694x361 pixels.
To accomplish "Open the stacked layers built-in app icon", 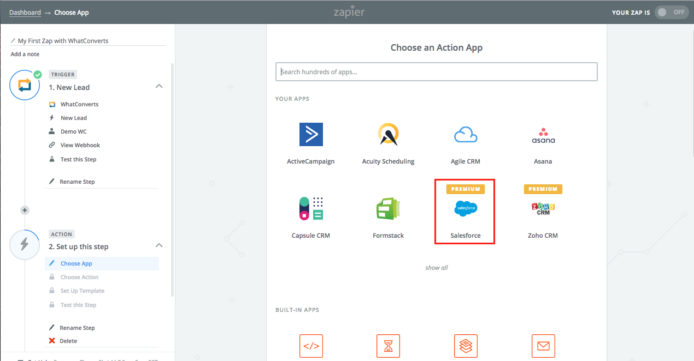I will tap(466, 346).
